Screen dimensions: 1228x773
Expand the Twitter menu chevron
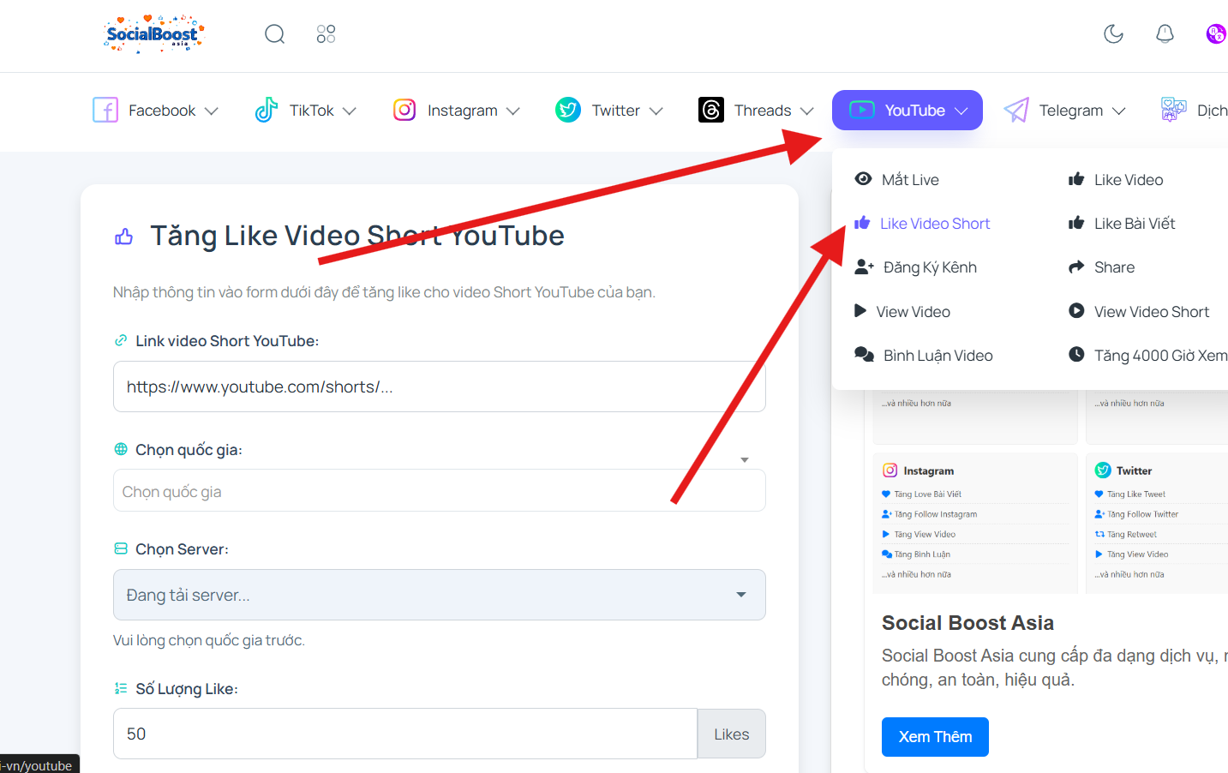656,111
